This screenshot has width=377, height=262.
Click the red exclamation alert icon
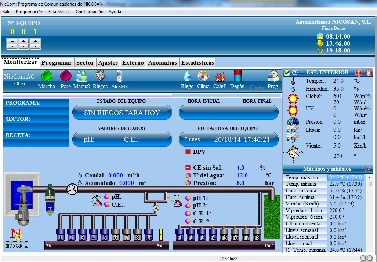[359, 73]
